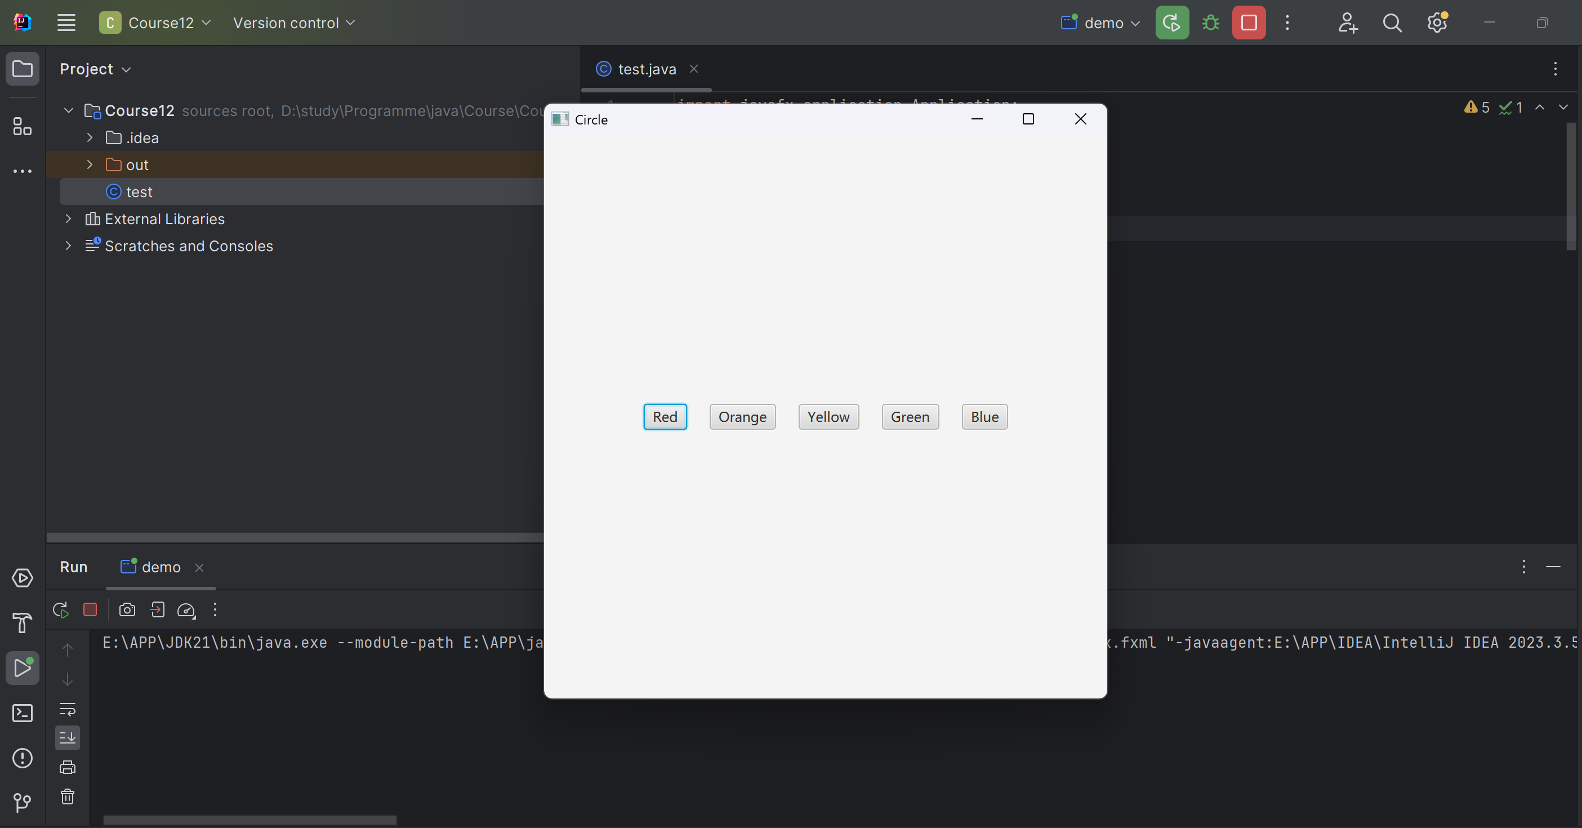The image size is (1582, 828).
Task: Open the Build tool window (hammer icon)
Action: (23, 624)
